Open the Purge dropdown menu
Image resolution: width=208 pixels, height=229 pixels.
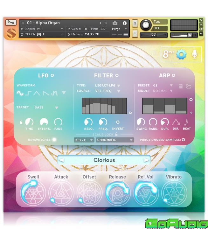tap(119, 29)
